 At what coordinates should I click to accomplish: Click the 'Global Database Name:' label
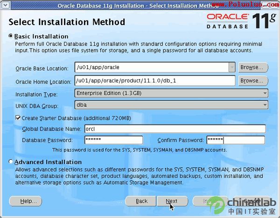tap(52, 129)
